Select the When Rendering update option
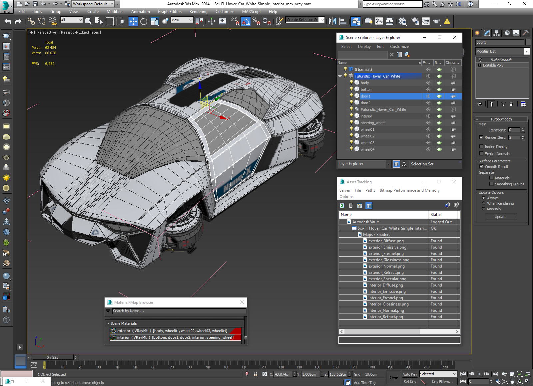 (x=483, y=203)
